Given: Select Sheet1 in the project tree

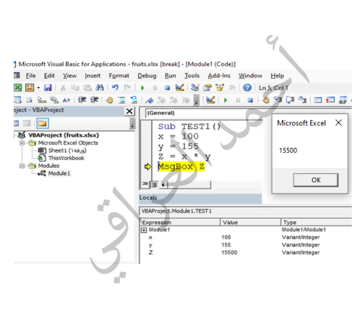Looking at the screenshot, I should pos(67,150).
